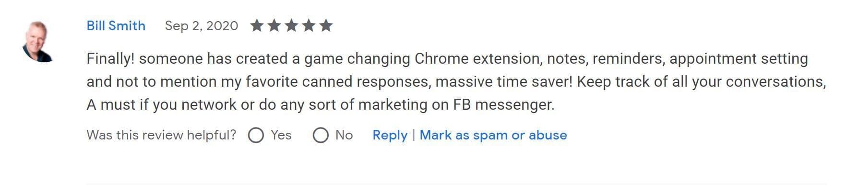
Task: Click the review line starting "A must if you network"
Action: [x=321, y=105]
